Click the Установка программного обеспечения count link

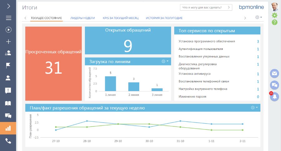coord(258,41)
